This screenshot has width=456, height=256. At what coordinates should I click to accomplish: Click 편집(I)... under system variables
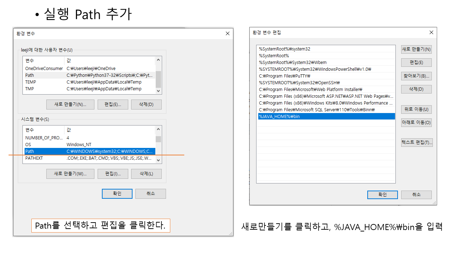click(x=113, y=174)
